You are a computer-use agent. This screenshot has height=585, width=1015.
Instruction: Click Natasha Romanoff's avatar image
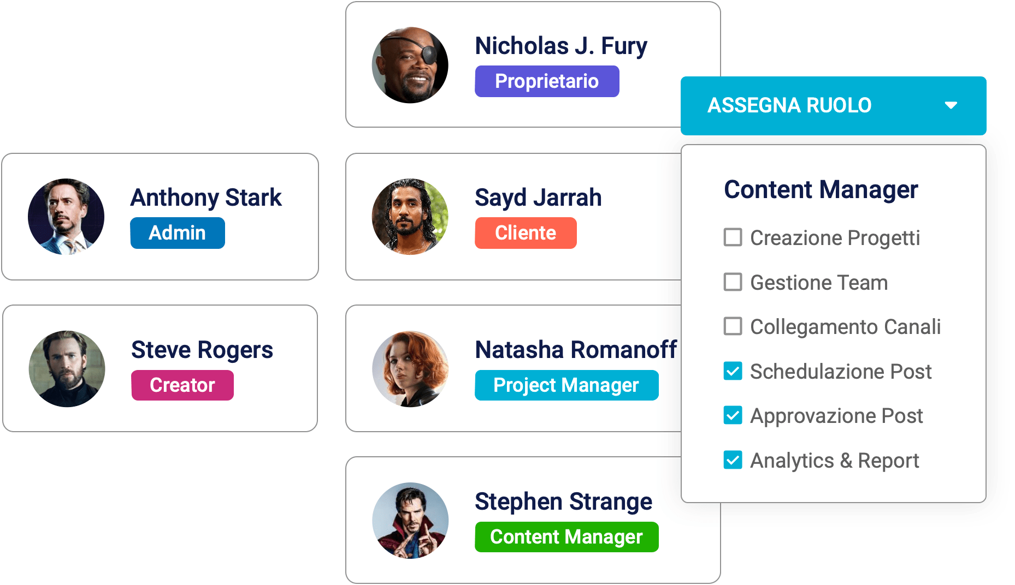tap(410, 368)
